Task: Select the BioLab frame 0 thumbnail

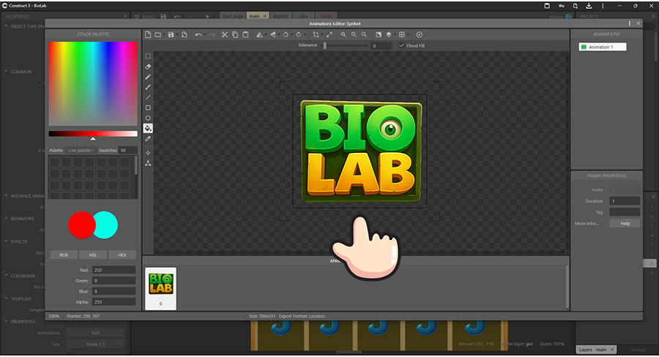Action: (160, 288)
